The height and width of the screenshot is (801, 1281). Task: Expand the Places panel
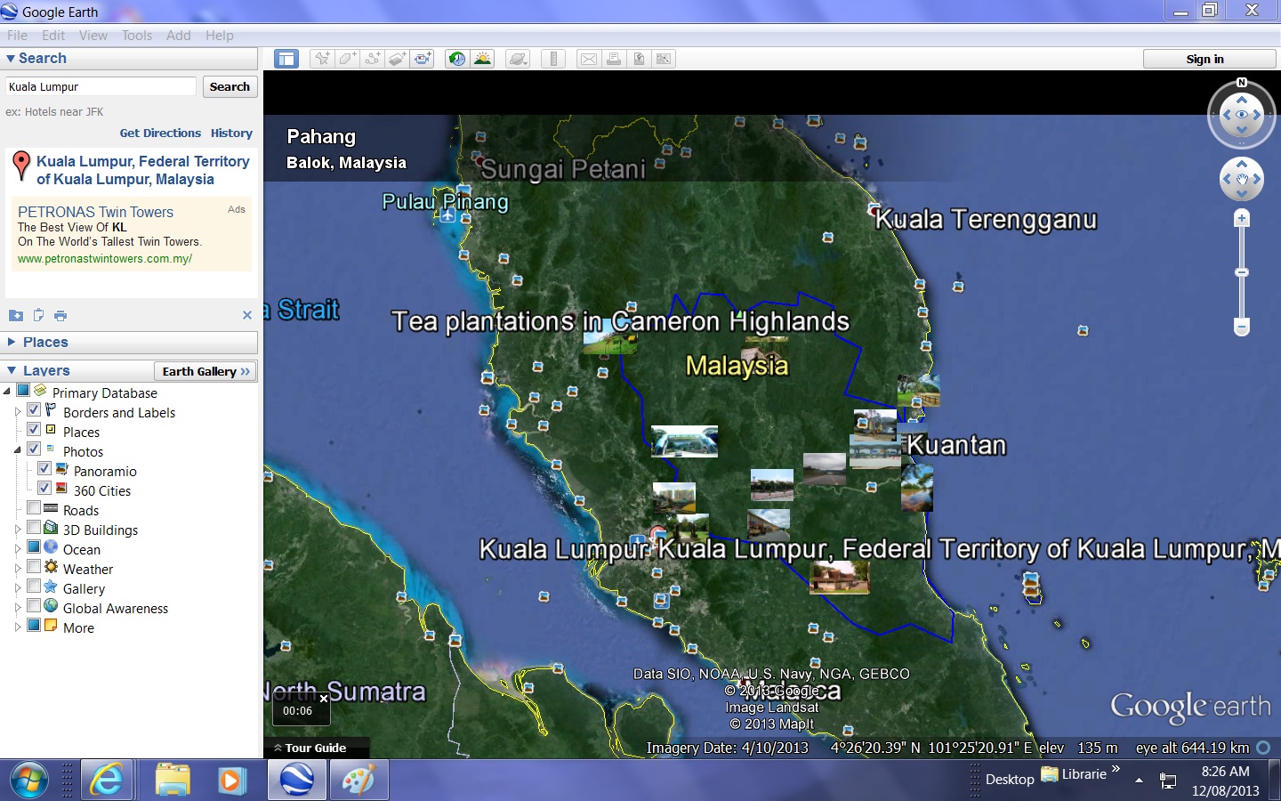(x=12, y=342)
